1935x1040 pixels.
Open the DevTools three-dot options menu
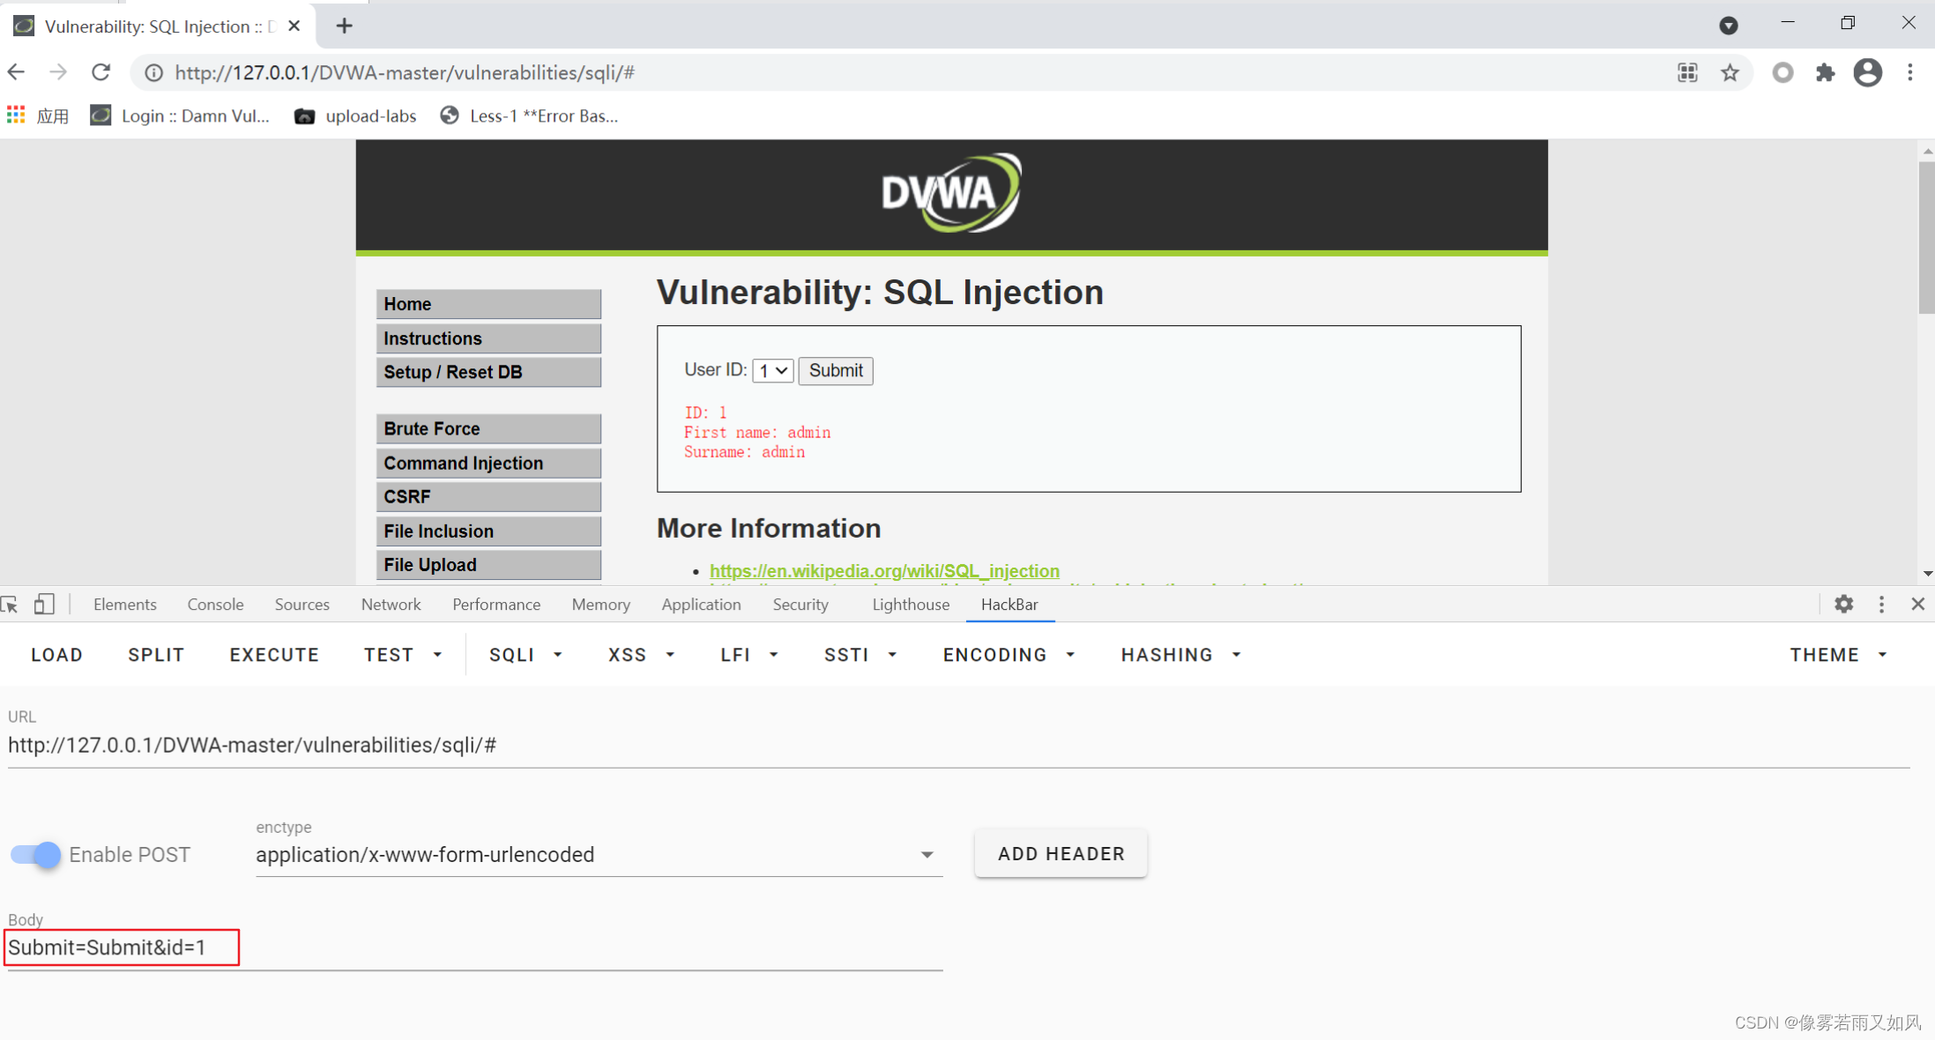pyautogui.click(x=1881, y=604)
